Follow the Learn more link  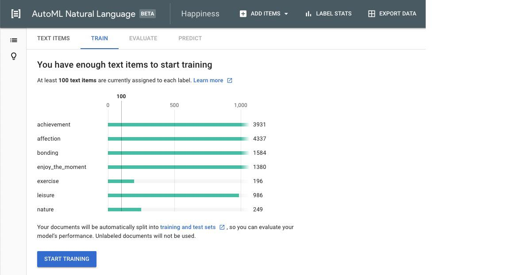point(208,80)
